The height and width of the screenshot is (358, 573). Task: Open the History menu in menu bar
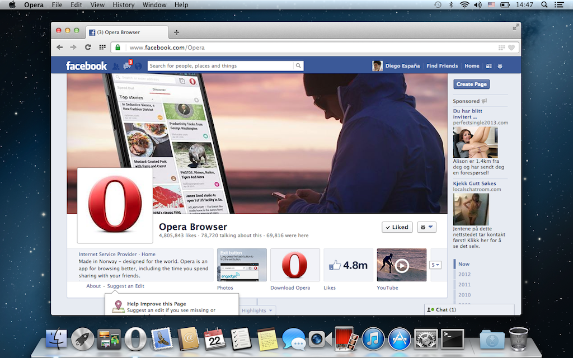(x=123, y=5)
